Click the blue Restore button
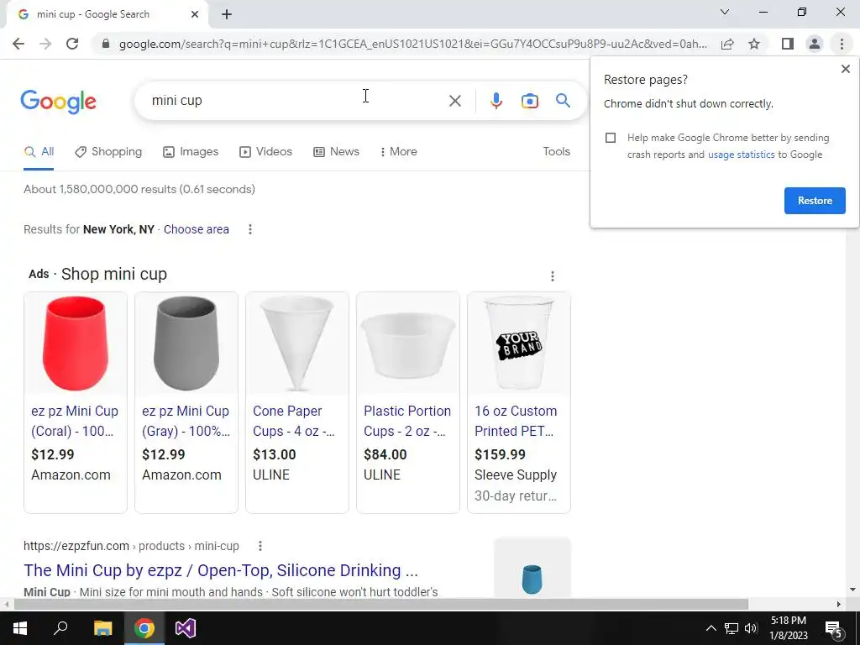This screenshot has height=645, width=860. (815, 201)
